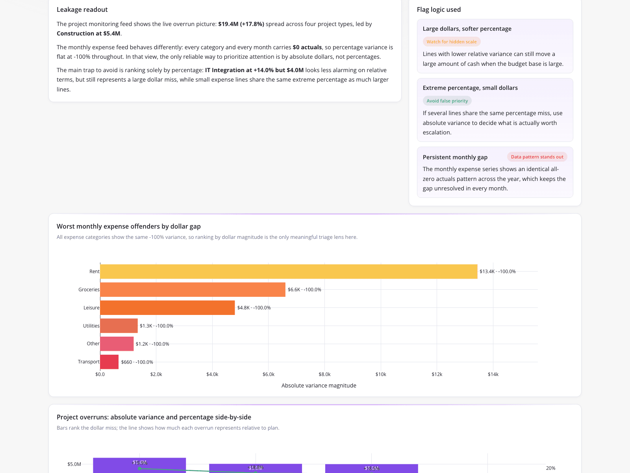The height and width of the screenshot is (473, 630).
Task: Click the Other category bar
Action: (117, 344)
